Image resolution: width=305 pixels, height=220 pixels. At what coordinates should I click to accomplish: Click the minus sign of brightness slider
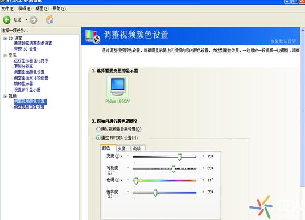(128, 156)
